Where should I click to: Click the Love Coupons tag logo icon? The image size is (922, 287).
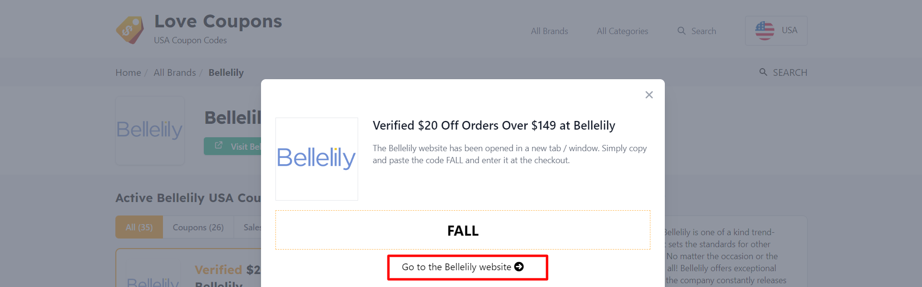point(130,30)
